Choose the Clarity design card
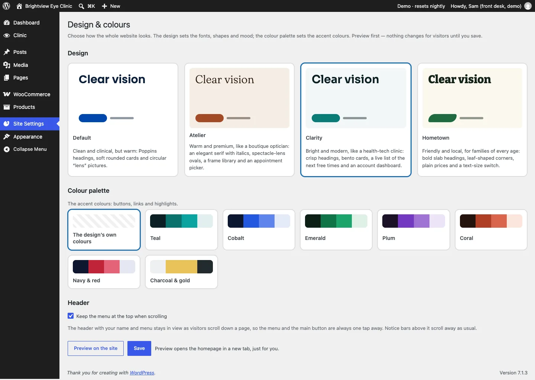This screenshot has height=380, width=535. click(356, 120)
